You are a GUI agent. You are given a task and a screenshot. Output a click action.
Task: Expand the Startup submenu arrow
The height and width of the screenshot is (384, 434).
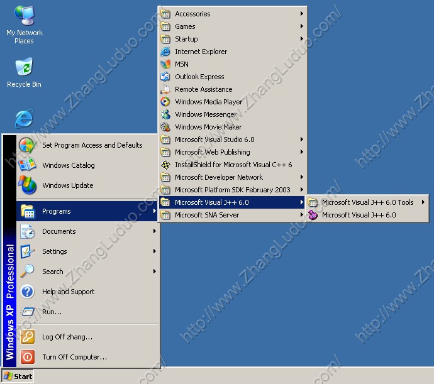pyautogui.click(x=302, y=39)
